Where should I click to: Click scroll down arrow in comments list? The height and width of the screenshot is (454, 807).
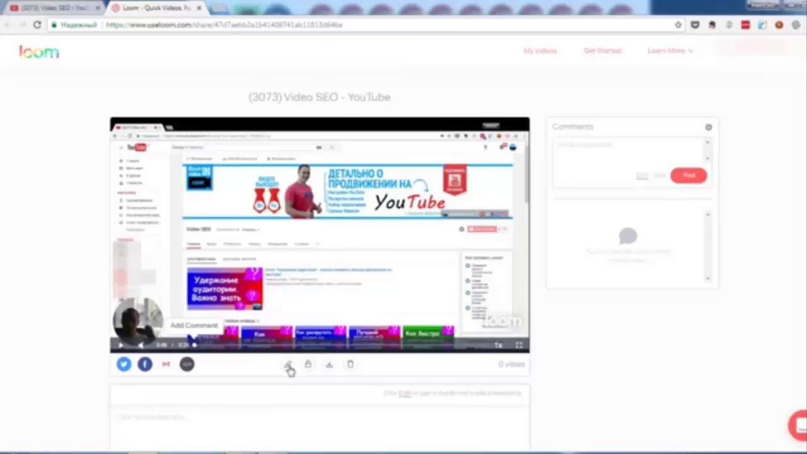coord(707,278)
